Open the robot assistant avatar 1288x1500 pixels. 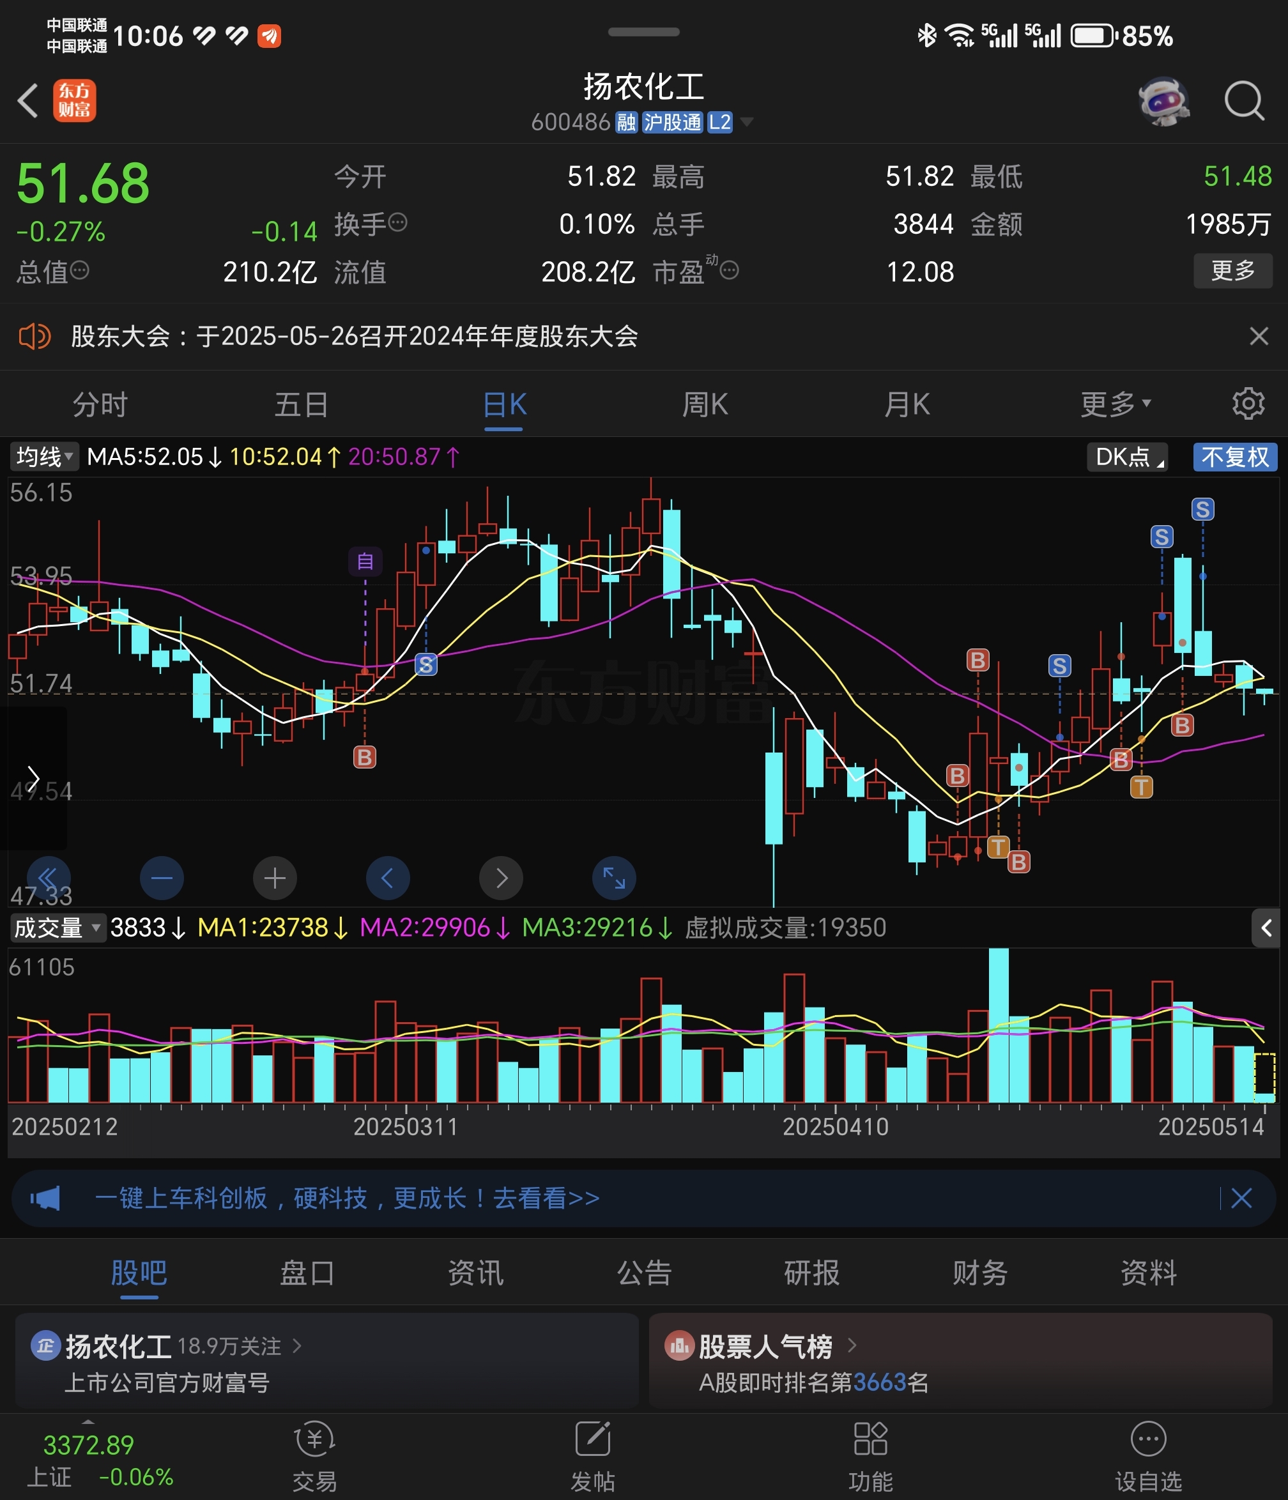(1164, 101)
